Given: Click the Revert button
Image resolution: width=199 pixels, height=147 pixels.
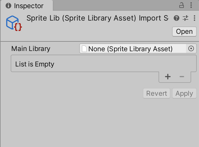Looking at the screenshot, I should point(157,93).
